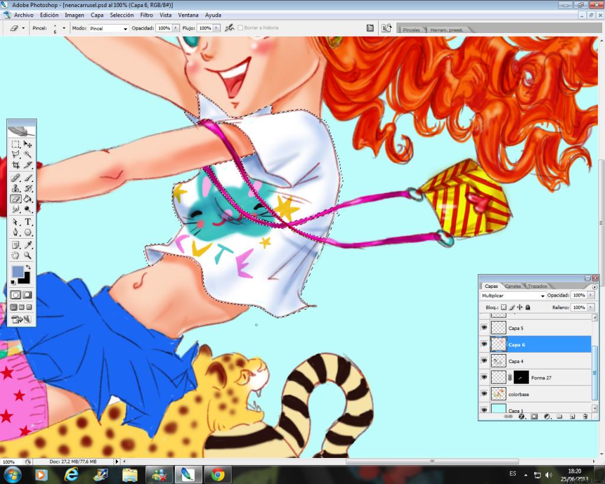Select the Clone Stamp tool
605x484 pixels.
(15, 189)
